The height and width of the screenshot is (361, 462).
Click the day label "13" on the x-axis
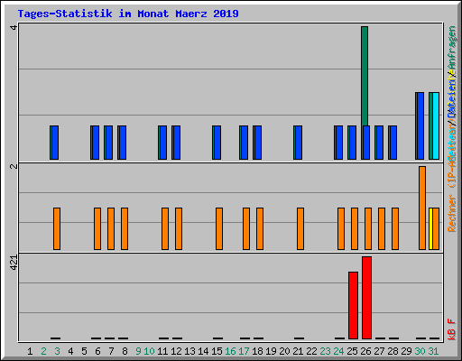[x=189, y=351]
